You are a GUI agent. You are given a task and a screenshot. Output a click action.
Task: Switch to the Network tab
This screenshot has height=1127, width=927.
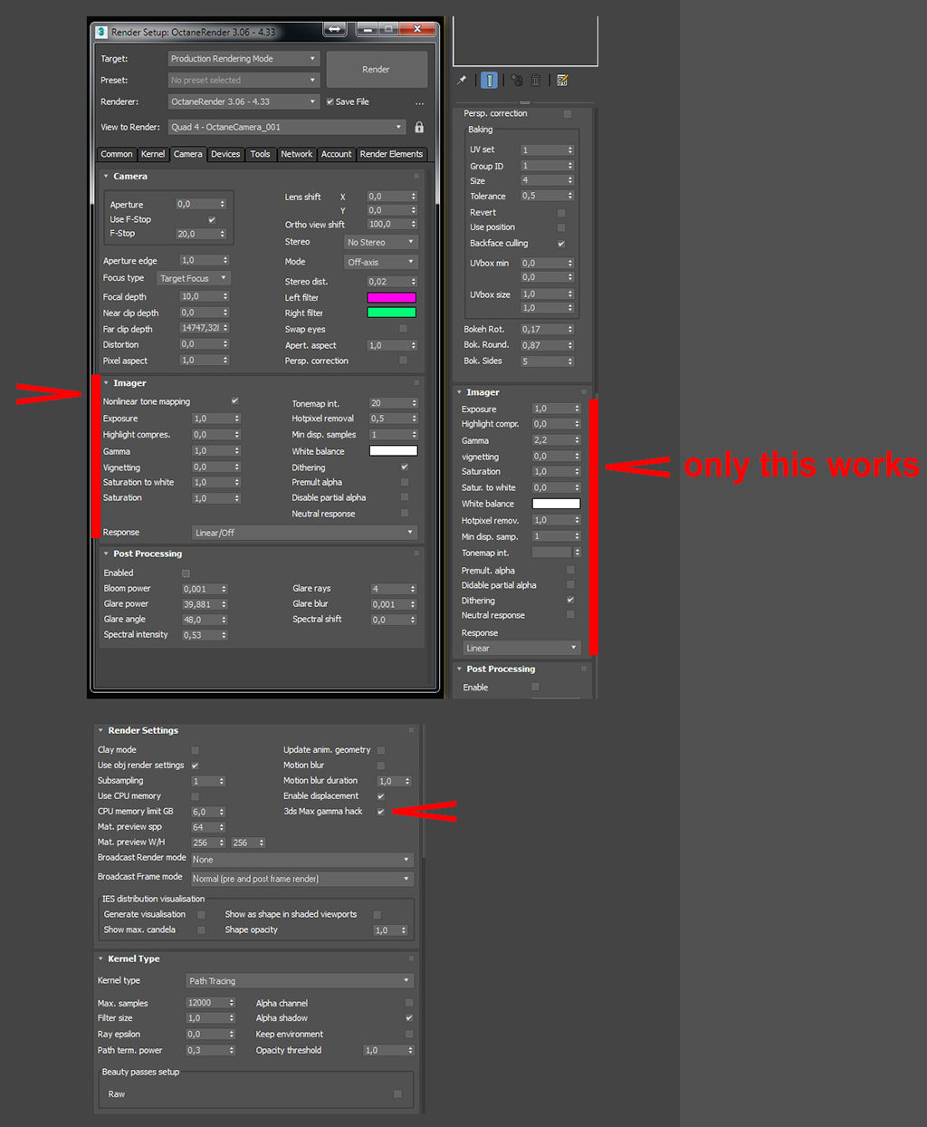click(296, 154)
